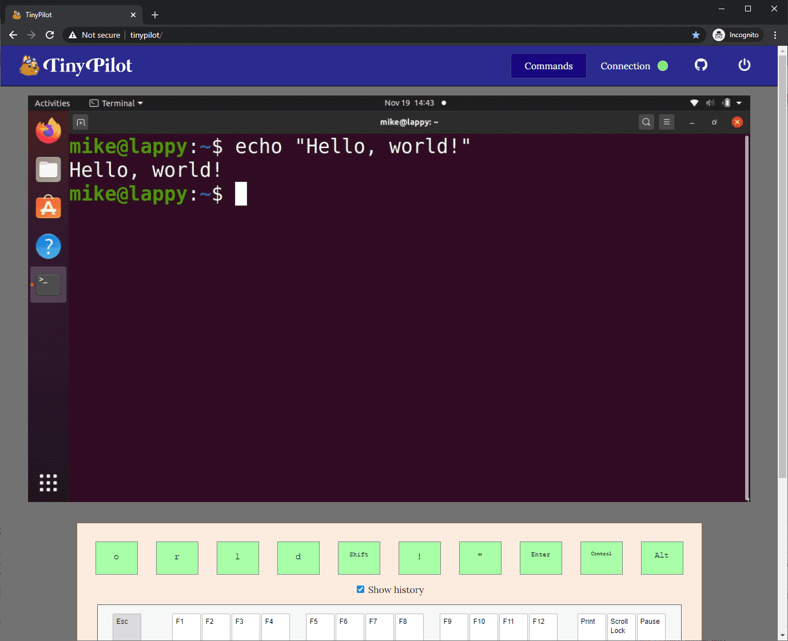Open the Terminal app menu dropdown

pyautogui.click(x=116, y=103)
